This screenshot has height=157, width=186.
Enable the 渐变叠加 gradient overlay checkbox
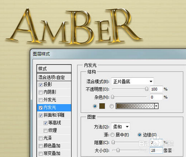click(41, 153)
